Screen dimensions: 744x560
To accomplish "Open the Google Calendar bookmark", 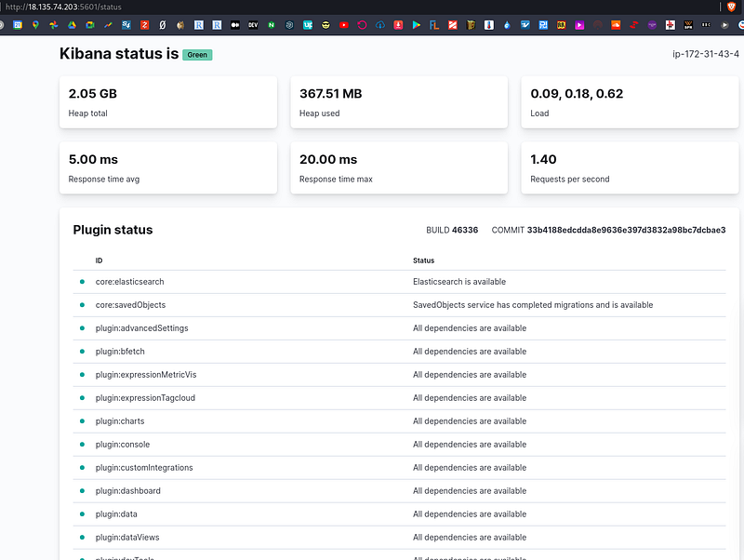I will tap(18, 25).
